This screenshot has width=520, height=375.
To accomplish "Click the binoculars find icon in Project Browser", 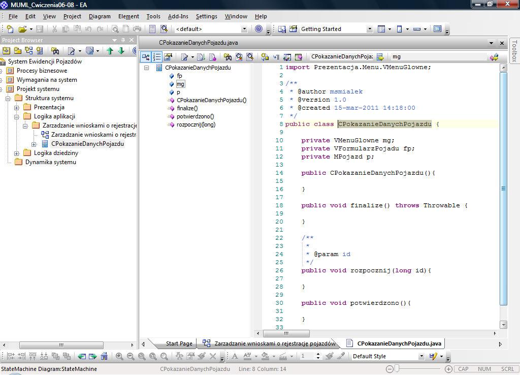I will pyautogui.click(x=55, y=51).
